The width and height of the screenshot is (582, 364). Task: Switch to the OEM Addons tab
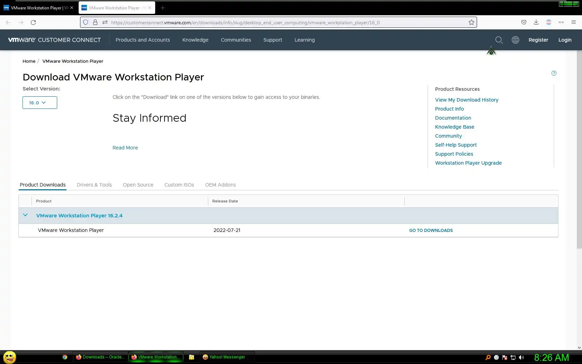[220, 185]
